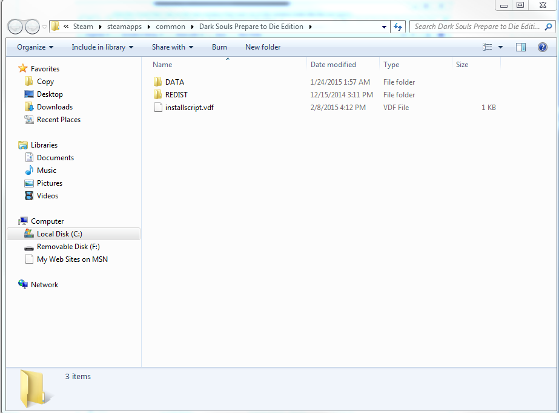Click the Network globe icon
The height and width of the screenshot is (413, 559).
(x=23, y=284)
